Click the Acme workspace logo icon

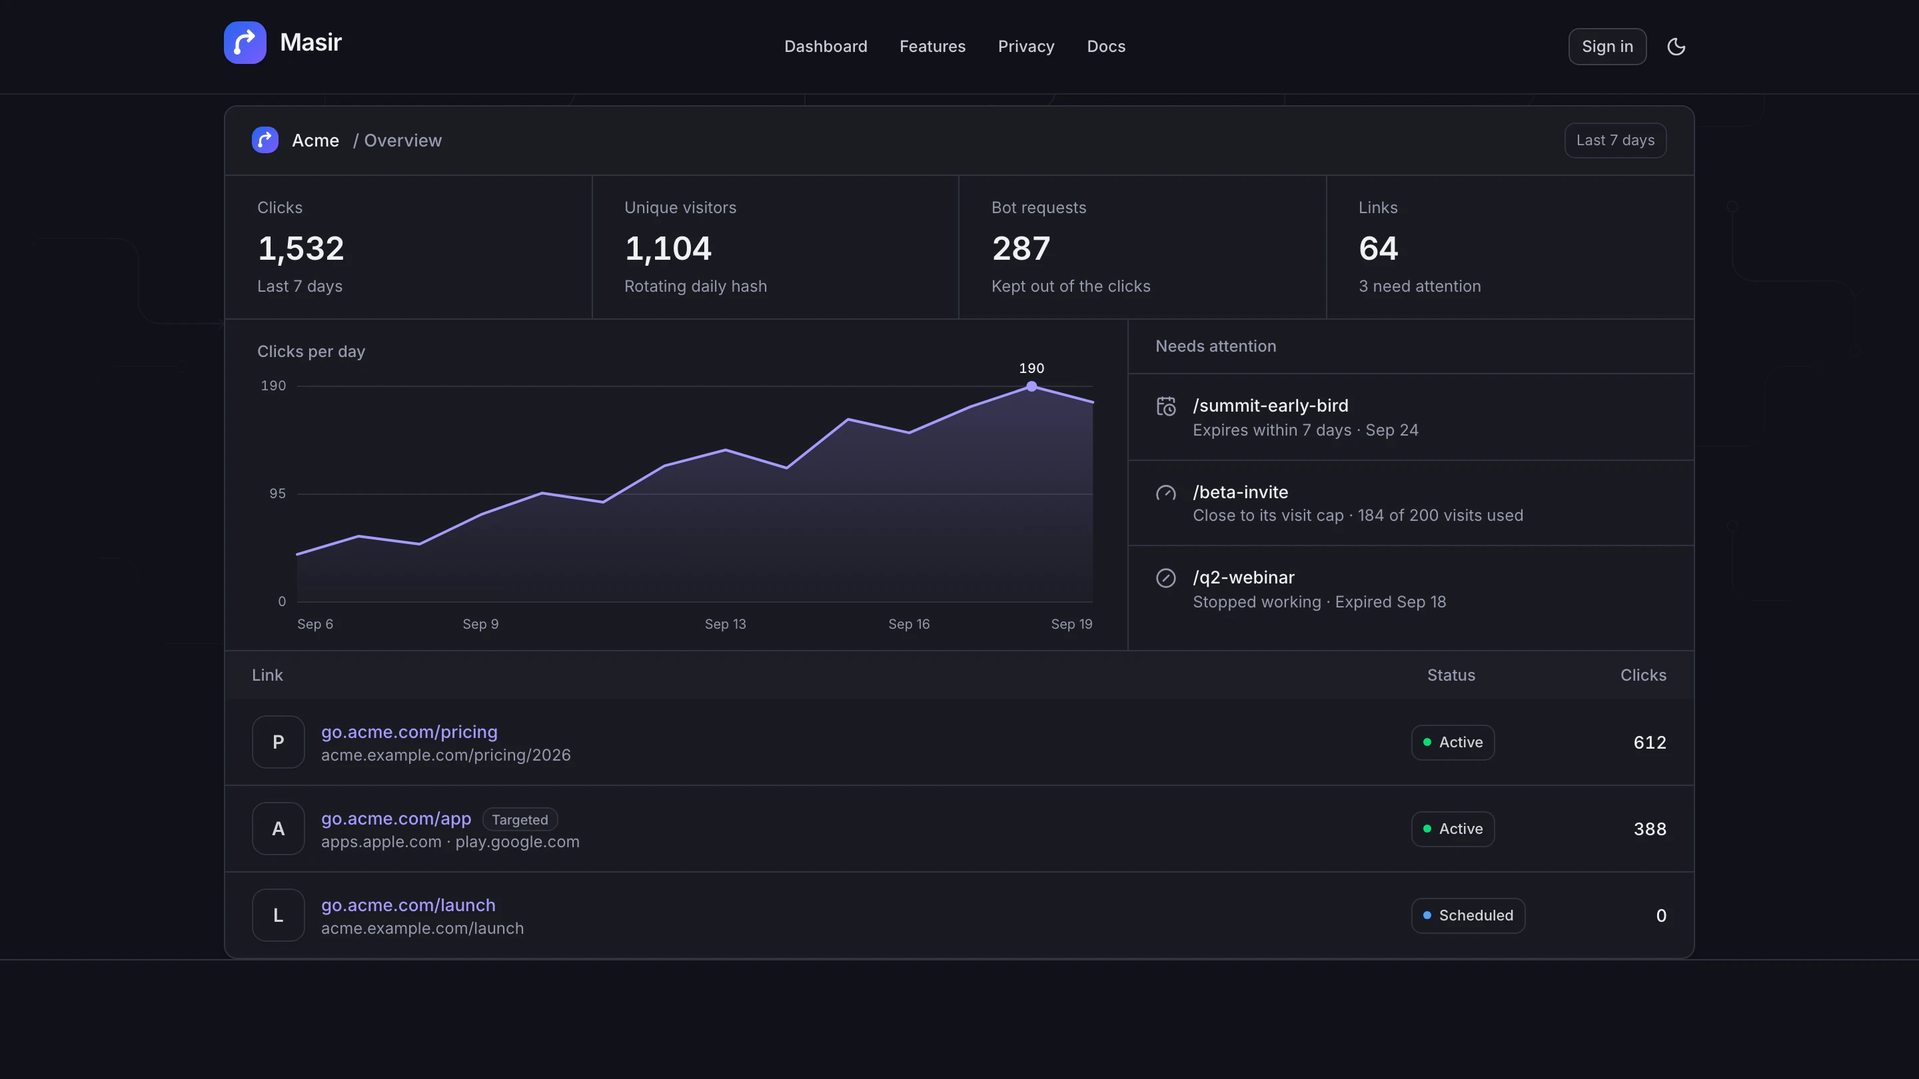[265, 140]
